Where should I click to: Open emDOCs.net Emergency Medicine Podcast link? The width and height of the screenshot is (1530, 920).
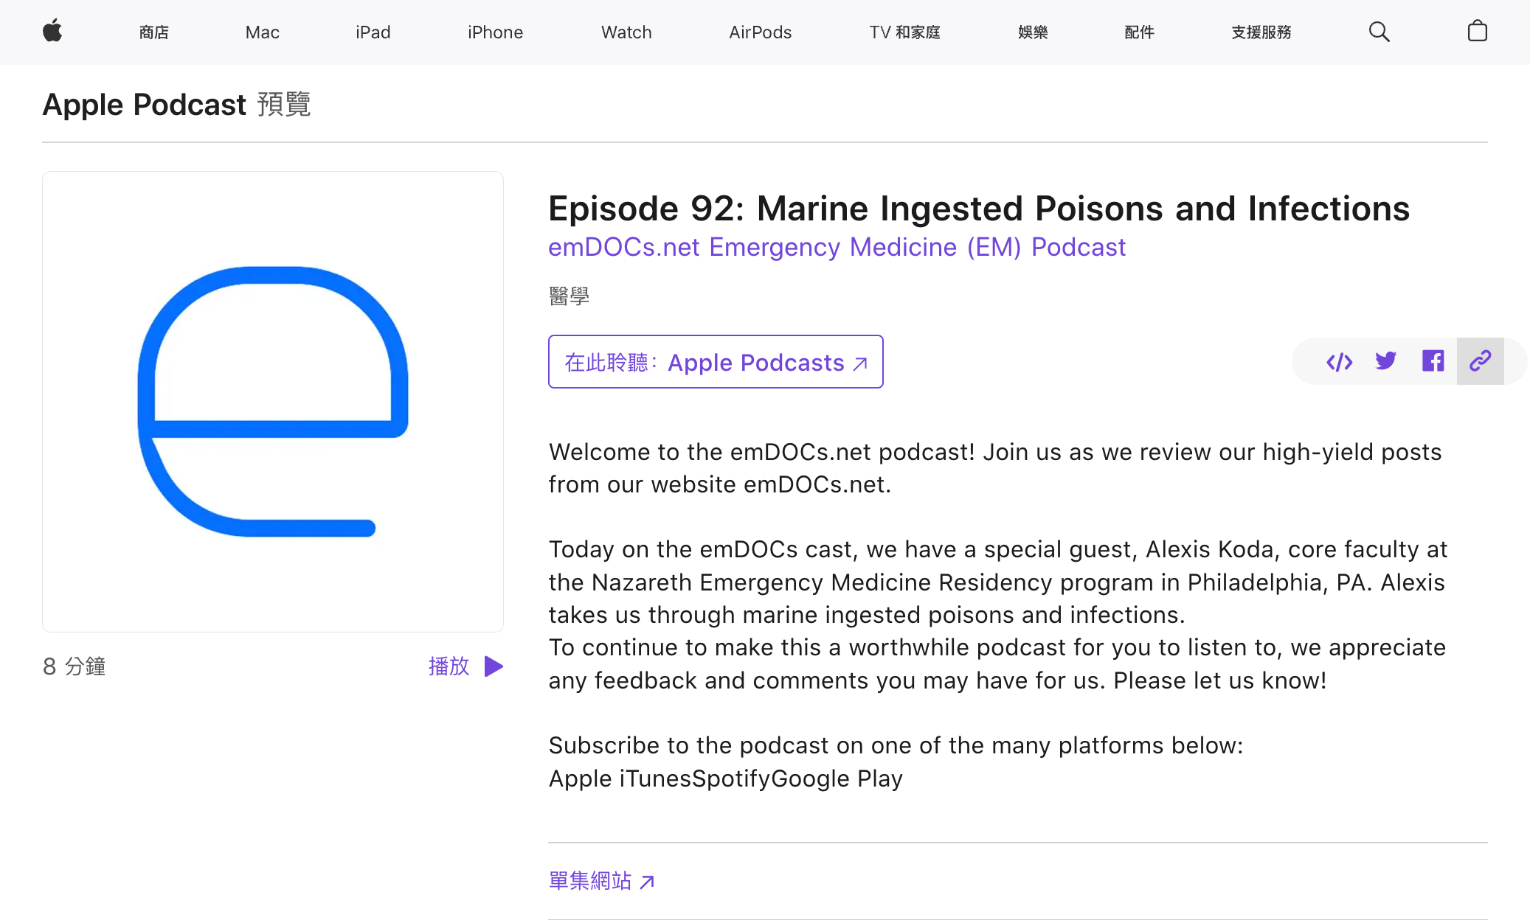837,247
